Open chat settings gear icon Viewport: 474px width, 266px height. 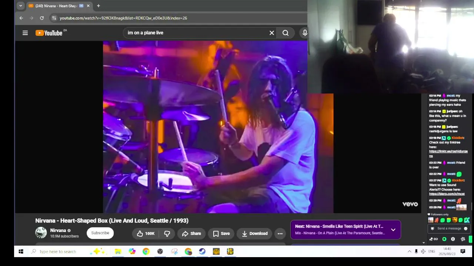453,239
